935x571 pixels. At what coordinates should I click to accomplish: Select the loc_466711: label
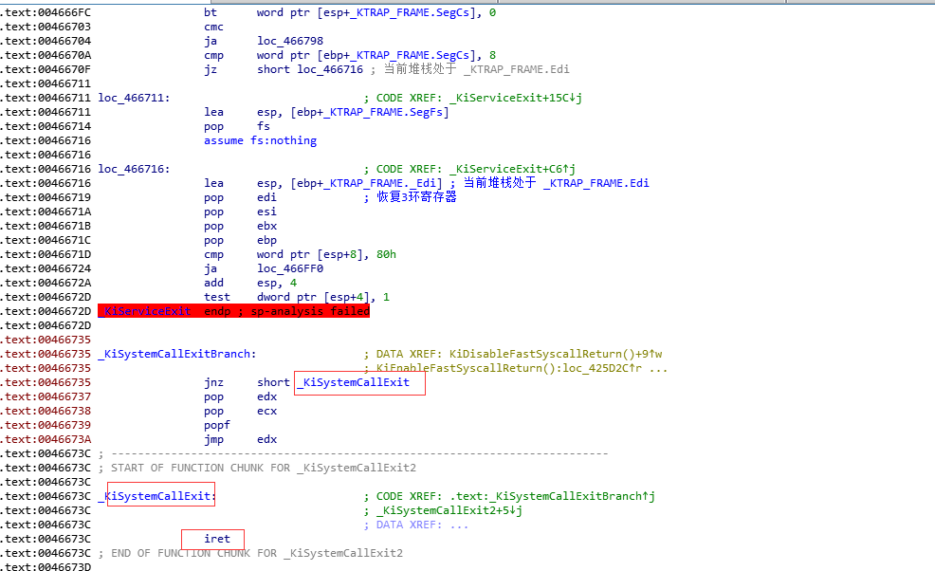coord(134,98)
